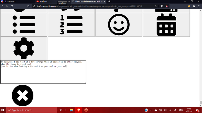
Task: Open PowerPoint from the taskbar
Action: point(86,110)
